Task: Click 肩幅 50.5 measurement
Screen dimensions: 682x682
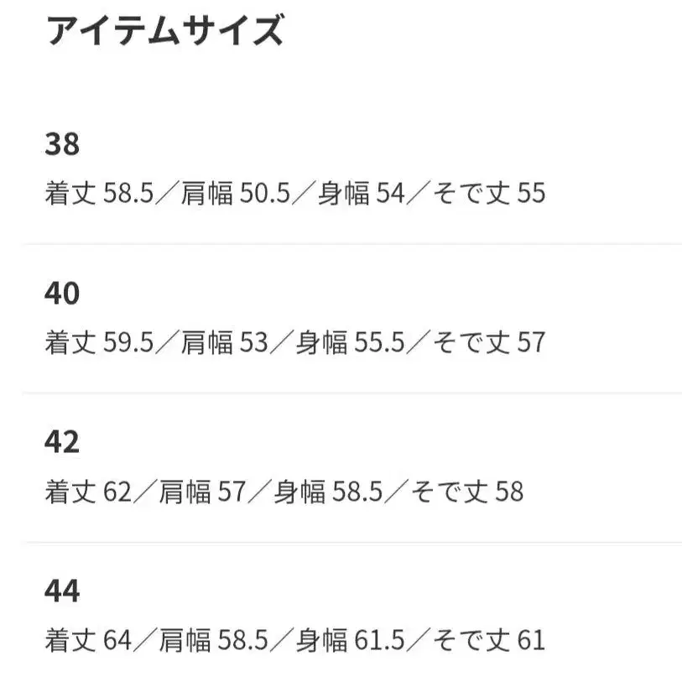Action: coord(236,194)
